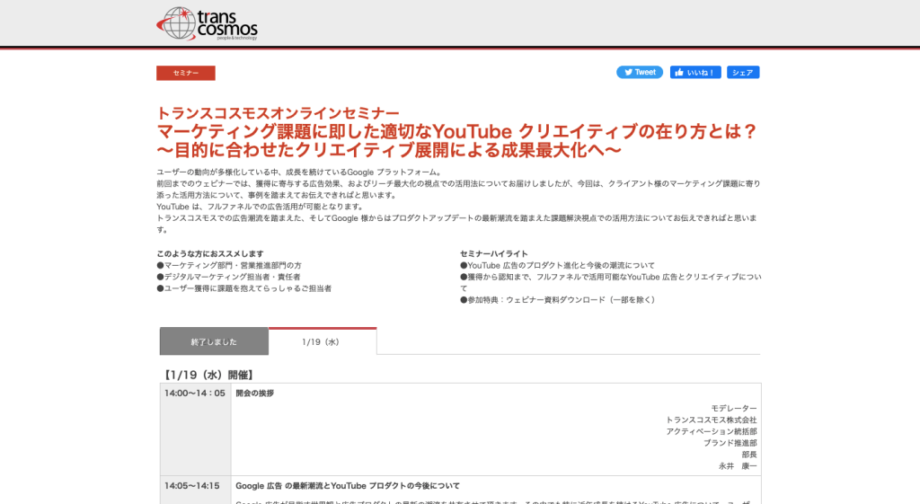
Task: Click the thumbs-up icon in いいね button
Action: click(x=679, y=72)
